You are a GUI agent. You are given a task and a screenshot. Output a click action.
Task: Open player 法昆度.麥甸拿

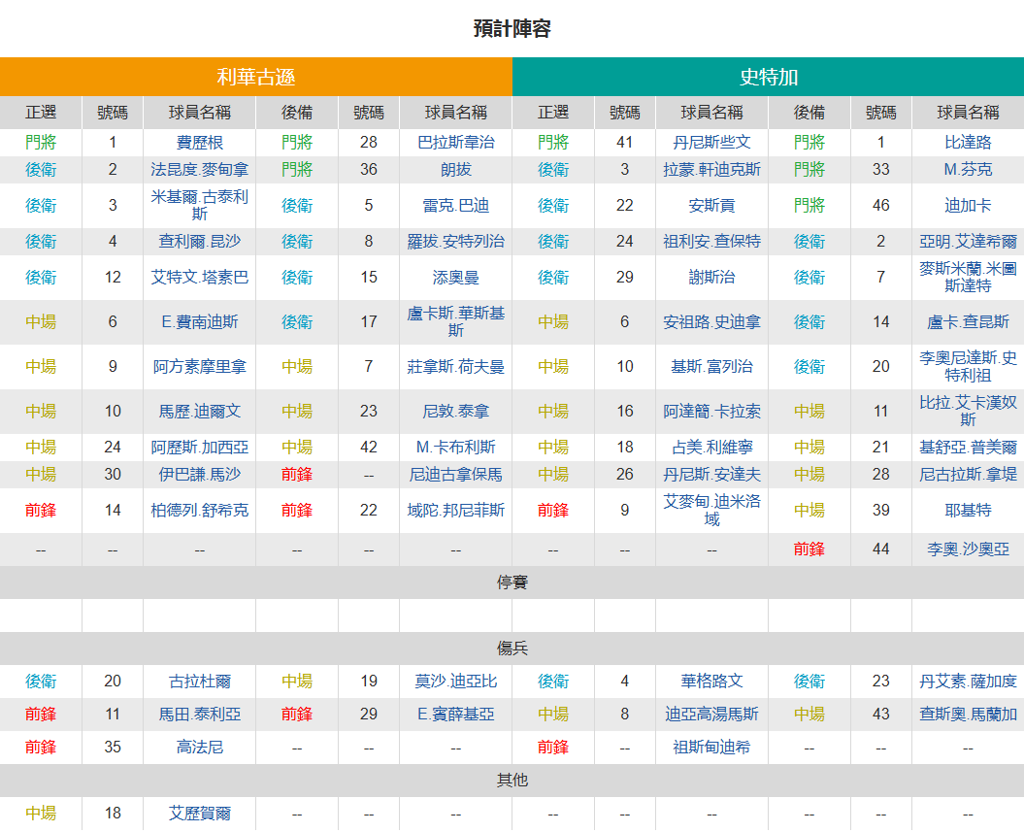click(x=199, y=170)
